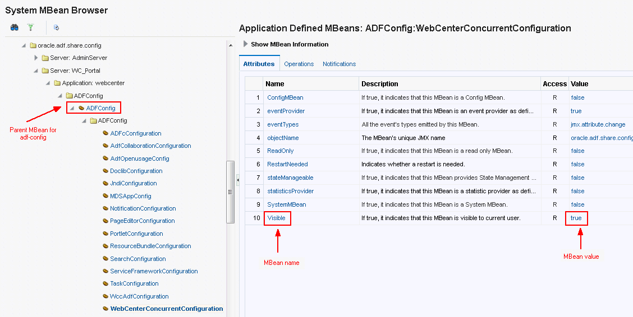The image size is (633, 317).
Task: Expand Show MBean Information section
Action: click(245, 44)
